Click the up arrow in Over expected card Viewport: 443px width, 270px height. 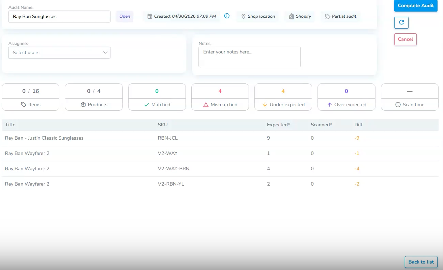point(329,105)
